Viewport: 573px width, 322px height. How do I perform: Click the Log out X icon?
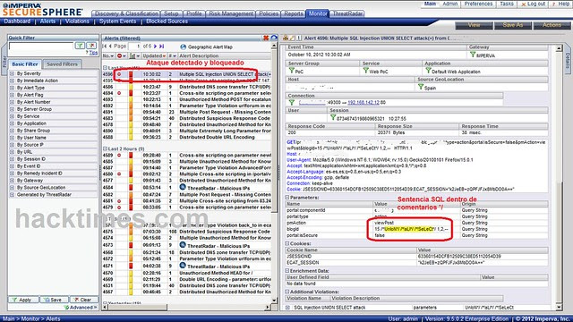[x=523, y=4]
